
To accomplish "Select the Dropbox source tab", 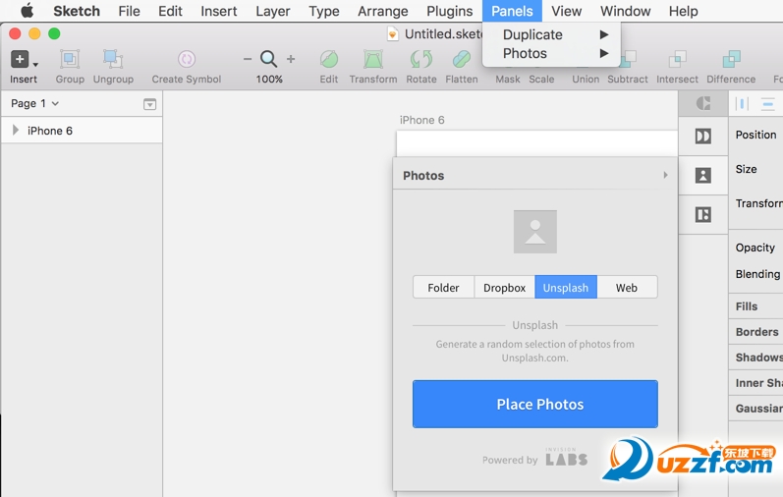I will click(504, 287).
